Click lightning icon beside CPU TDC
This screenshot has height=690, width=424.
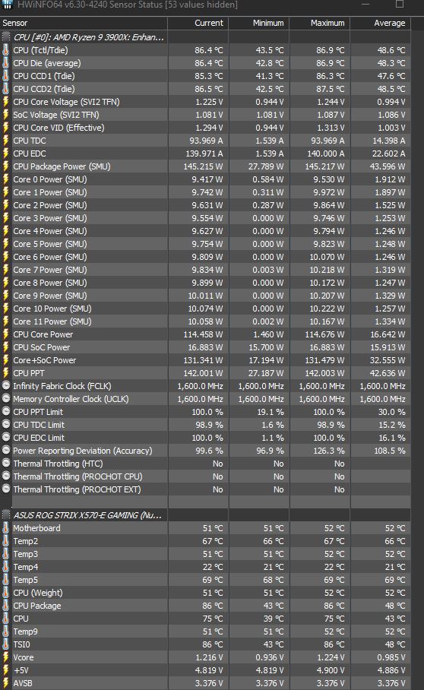click(6, 141)
